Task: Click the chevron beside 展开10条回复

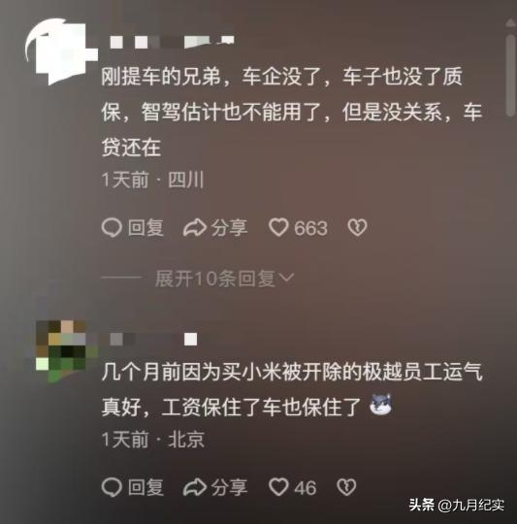Action: pos(286,277)
